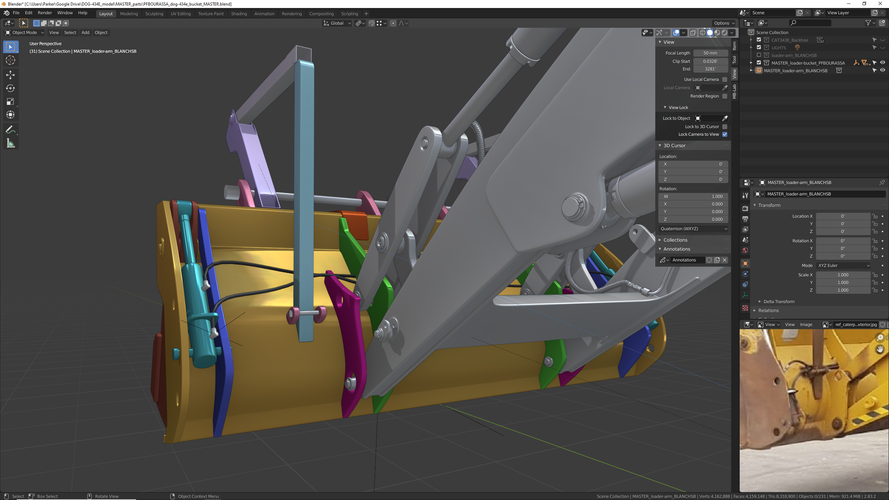Click the Options button in viewport header
The height and width of the screenshot is (500, 889).
(724, 23)
